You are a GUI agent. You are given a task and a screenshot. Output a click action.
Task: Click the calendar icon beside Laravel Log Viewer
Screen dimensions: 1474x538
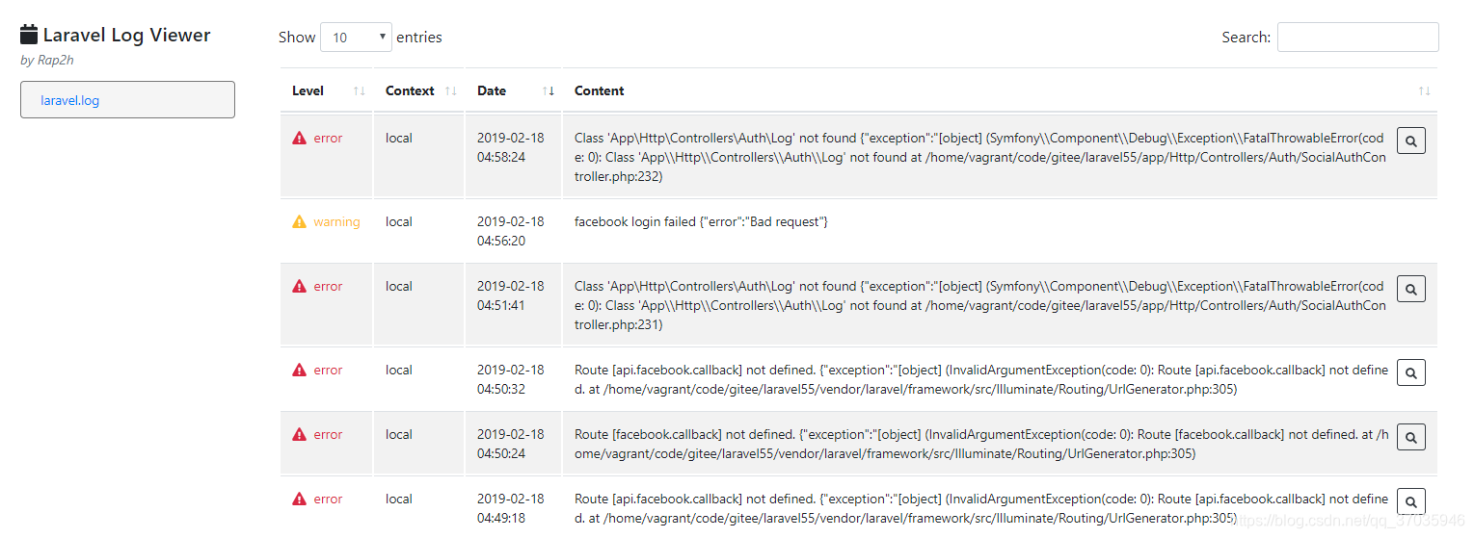29,35
